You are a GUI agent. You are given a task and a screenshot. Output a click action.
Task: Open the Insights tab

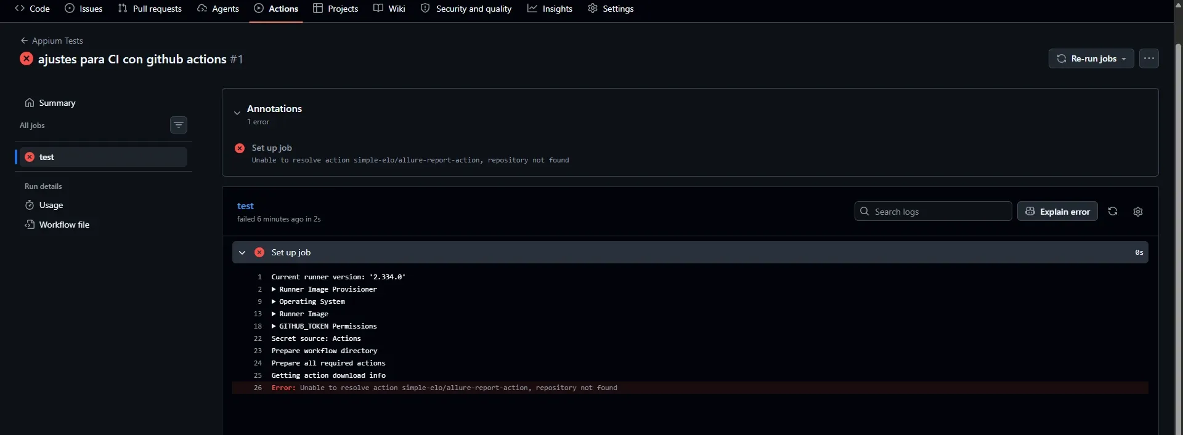[x=550, y=9]
